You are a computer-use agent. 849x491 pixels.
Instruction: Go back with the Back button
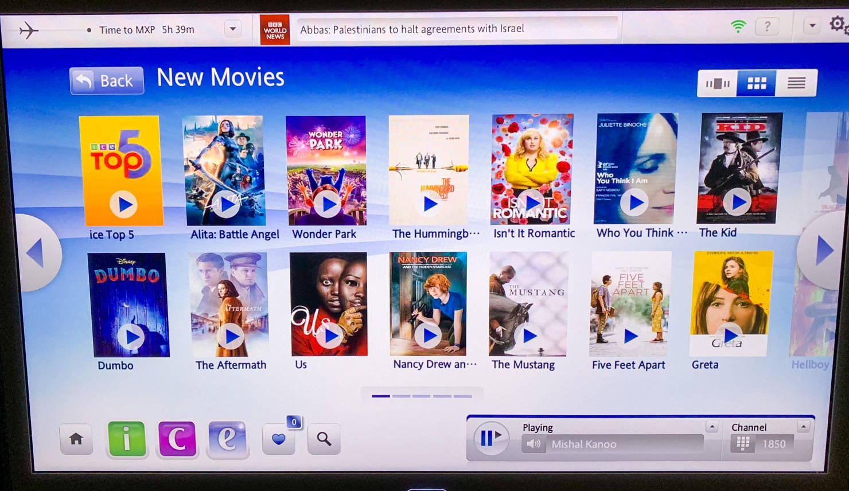tap(107, 80)
